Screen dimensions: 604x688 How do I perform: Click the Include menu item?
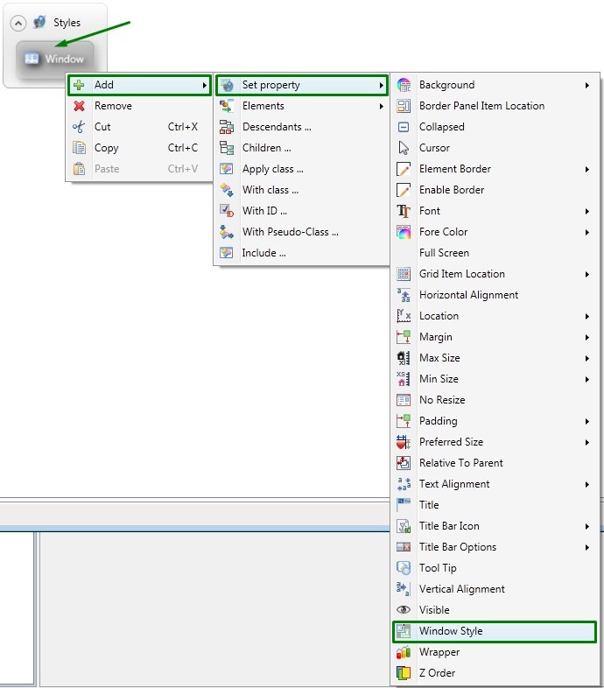pos(263,253)
